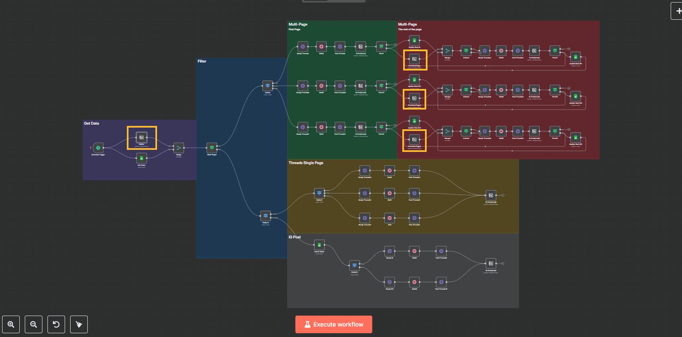Select the Switch1 node in Threads Single Page
This screenshot has height=337, width=682.
coord(319,193)
